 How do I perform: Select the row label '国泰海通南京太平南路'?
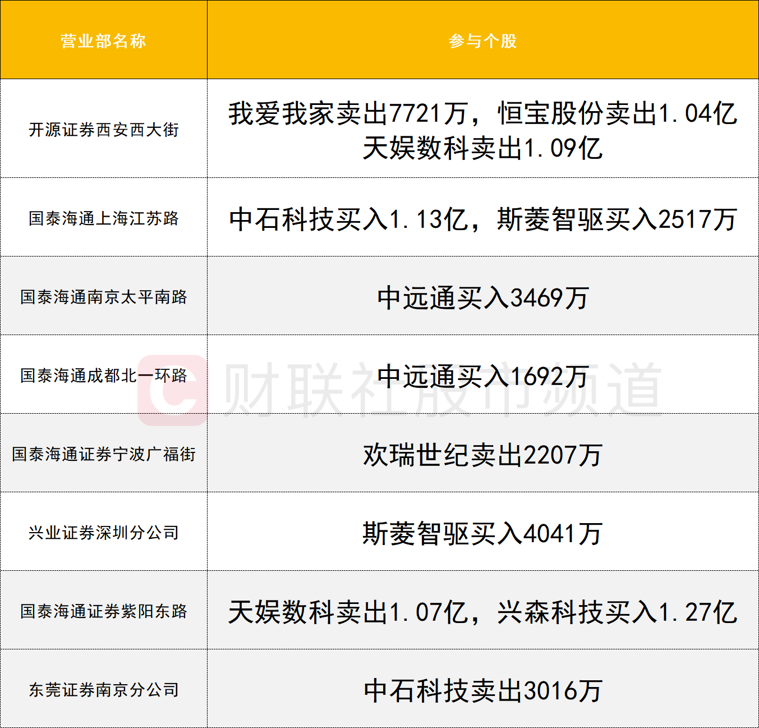pos(104,297)
